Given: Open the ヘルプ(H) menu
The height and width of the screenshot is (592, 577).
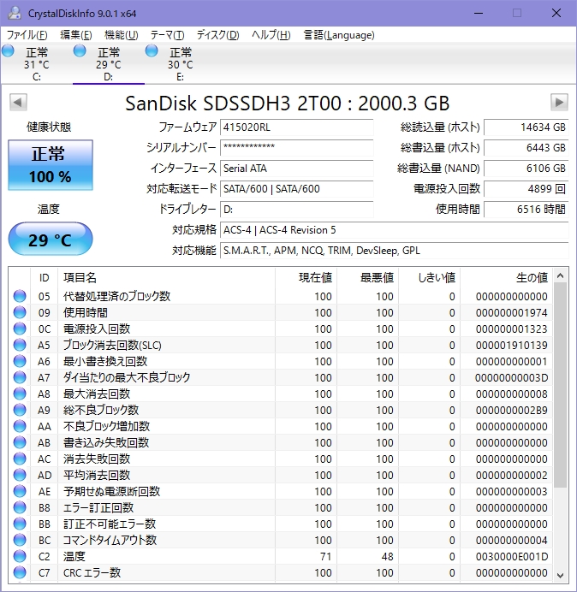Looking at the screenshot, I should pyautogui.click(x=271, y=35).
